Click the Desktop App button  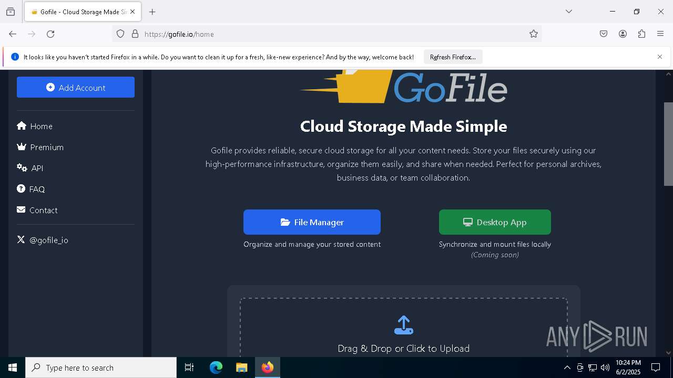(x=495, y=222)
